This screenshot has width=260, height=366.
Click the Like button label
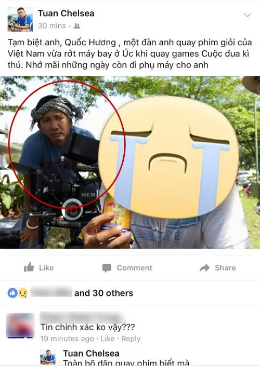[46, 268]
